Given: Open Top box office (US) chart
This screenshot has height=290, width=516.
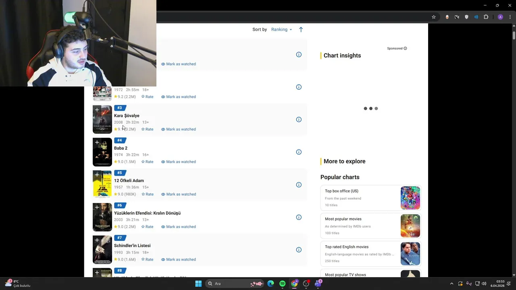Looking at the screenshot, I should (371, 198).
